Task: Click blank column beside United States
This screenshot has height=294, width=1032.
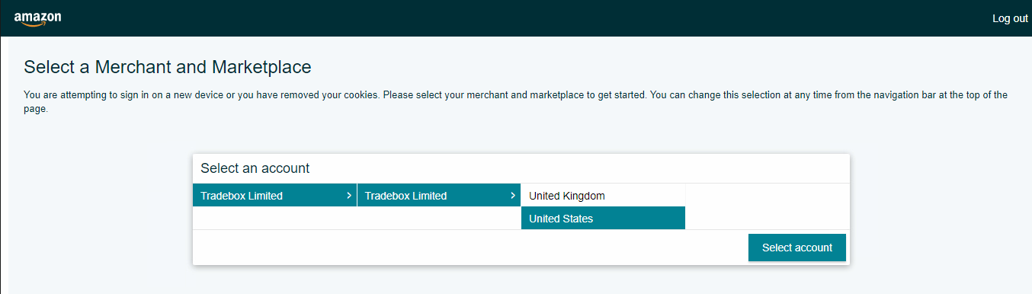Action: click(768, 219)
